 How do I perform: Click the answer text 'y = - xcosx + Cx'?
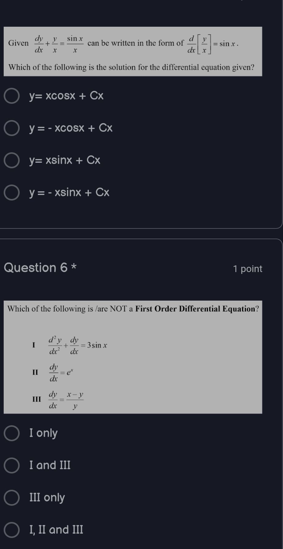point(71,128)
